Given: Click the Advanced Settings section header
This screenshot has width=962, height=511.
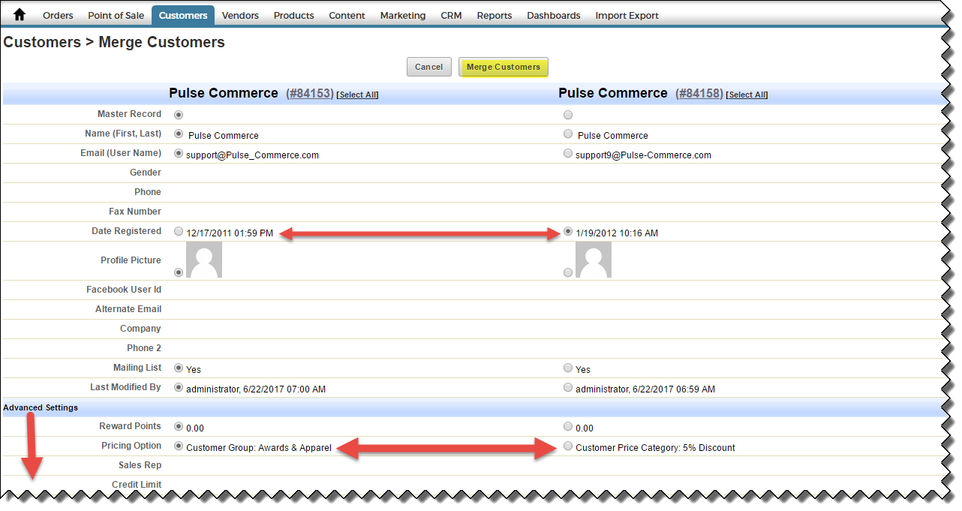Looking at the screenshot, I should click(x=41, y=407).
